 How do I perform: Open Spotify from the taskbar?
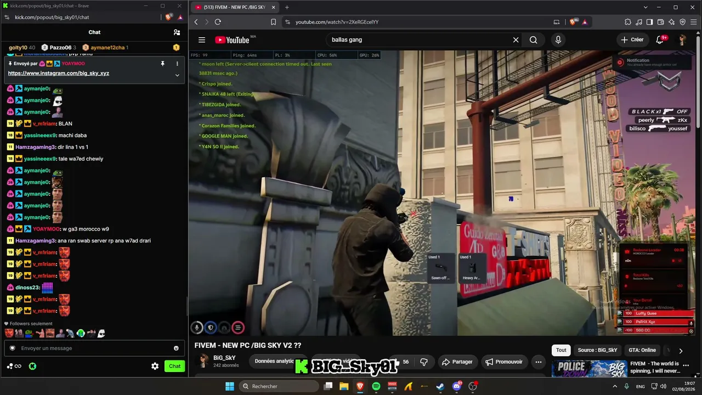[376, 386]
